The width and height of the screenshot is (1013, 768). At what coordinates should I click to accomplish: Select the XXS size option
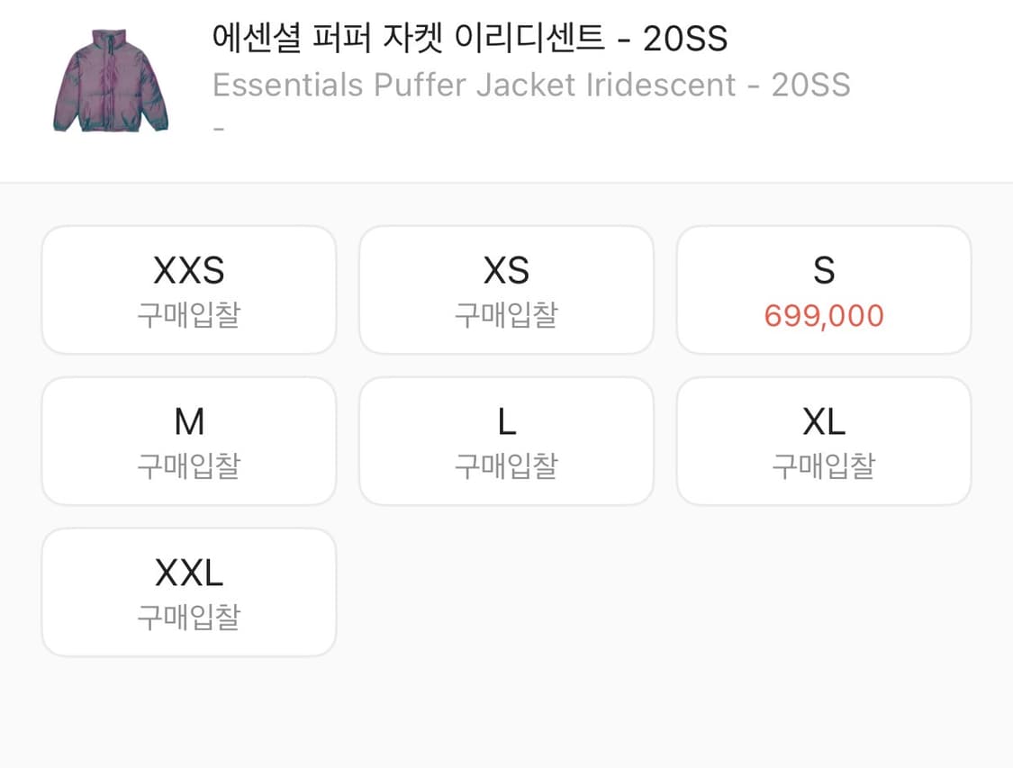coord(188,288)
